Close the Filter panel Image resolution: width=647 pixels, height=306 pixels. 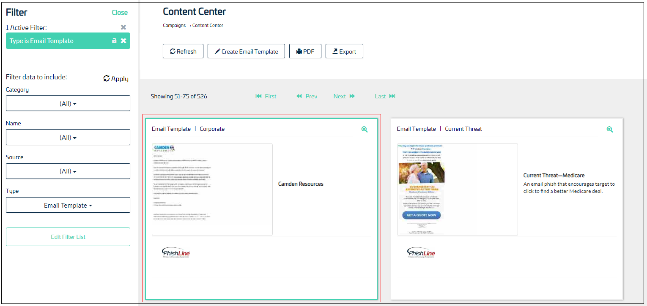tap(120, 12)
